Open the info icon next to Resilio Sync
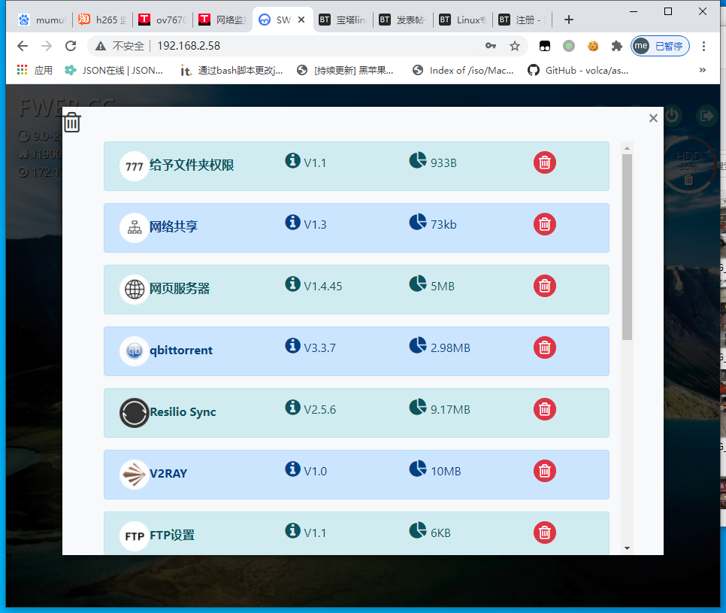 [x=293, y=407]
